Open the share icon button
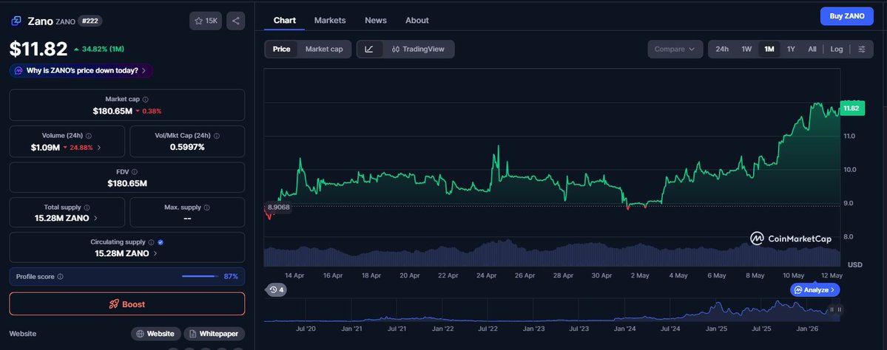 pyautogui.click(x=236, y=21)
